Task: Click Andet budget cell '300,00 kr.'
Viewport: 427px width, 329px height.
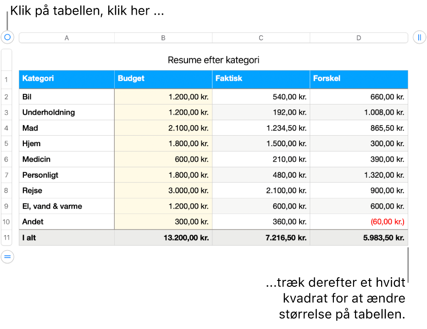Action: point(163,222)
